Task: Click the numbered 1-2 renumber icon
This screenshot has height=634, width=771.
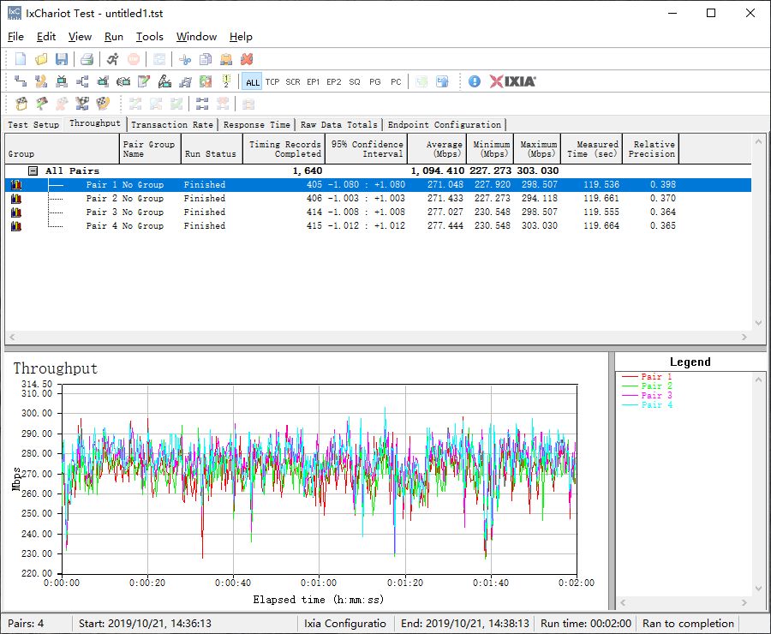Action: point(226,81)
